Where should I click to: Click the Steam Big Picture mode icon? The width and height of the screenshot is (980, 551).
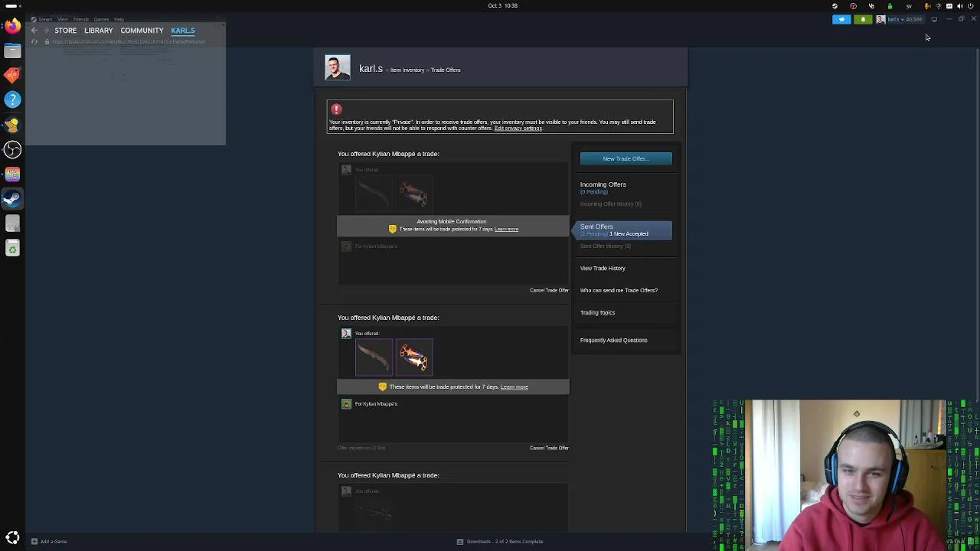tap(934, 20)
